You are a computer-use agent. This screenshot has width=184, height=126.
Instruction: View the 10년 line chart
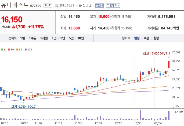[81, 38]
